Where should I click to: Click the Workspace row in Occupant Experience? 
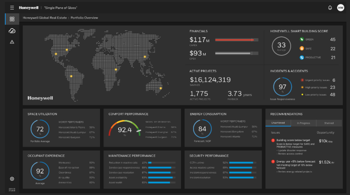77,163
